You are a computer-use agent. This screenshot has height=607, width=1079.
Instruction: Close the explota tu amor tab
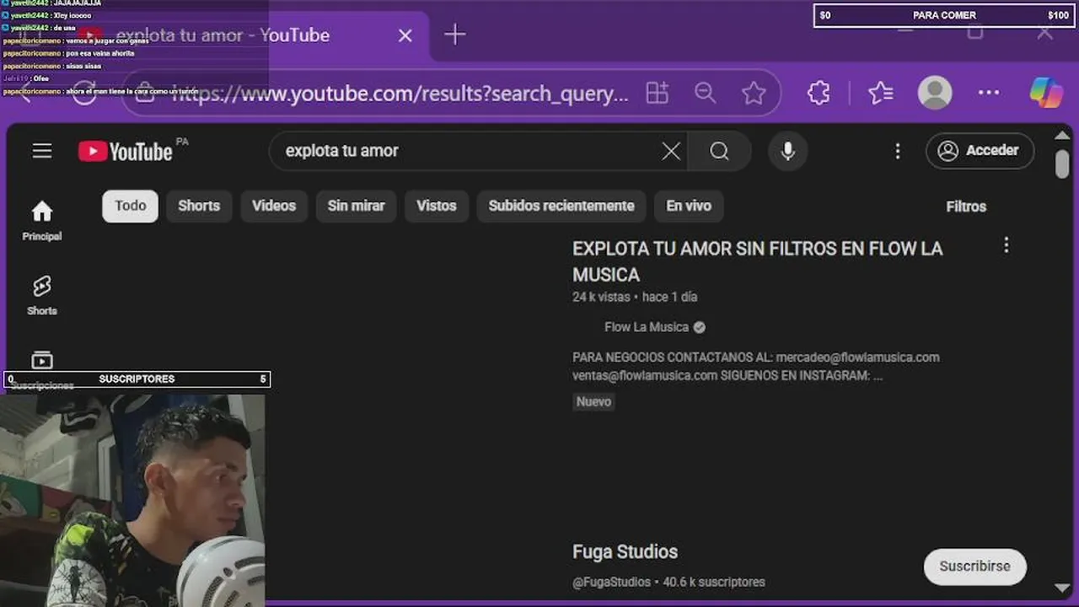click(x=405, y=35)
